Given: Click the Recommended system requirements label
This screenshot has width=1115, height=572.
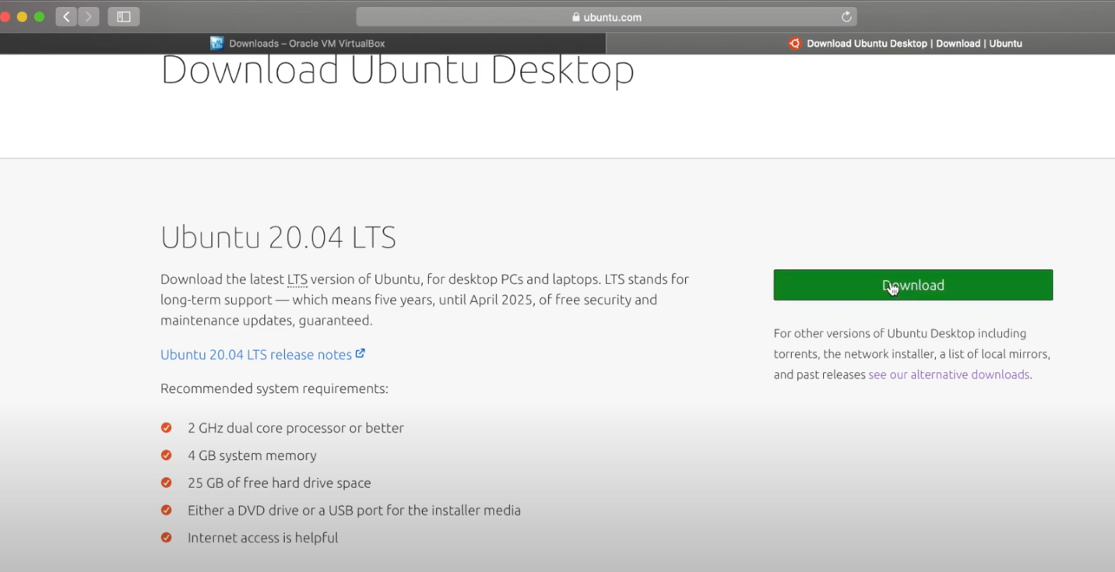Looking at the screenshot, I should [274, 388].
